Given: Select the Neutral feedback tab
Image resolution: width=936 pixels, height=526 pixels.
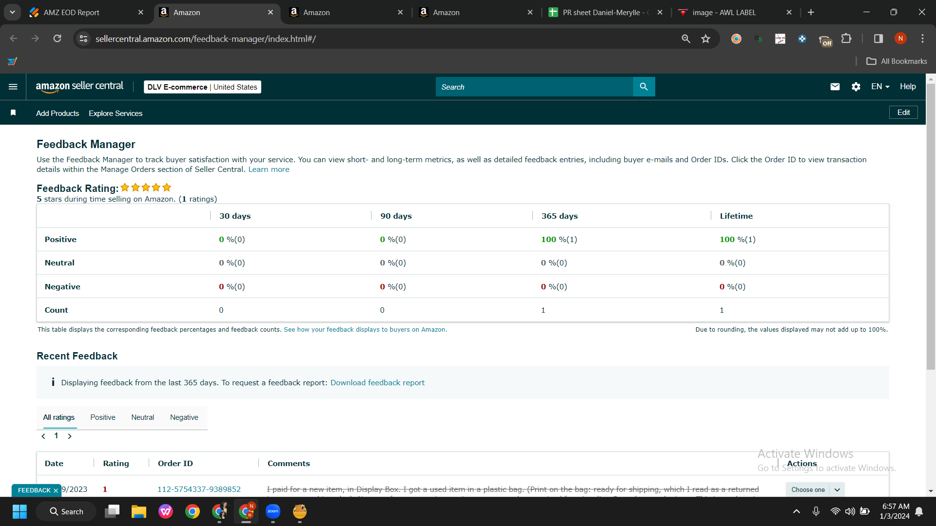Looking at the screenshot, I should [x=142, y=417].
